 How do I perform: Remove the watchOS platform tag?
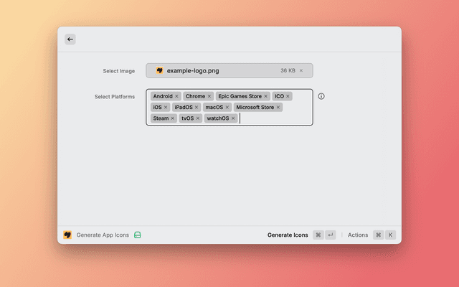[x=233, y=118]
